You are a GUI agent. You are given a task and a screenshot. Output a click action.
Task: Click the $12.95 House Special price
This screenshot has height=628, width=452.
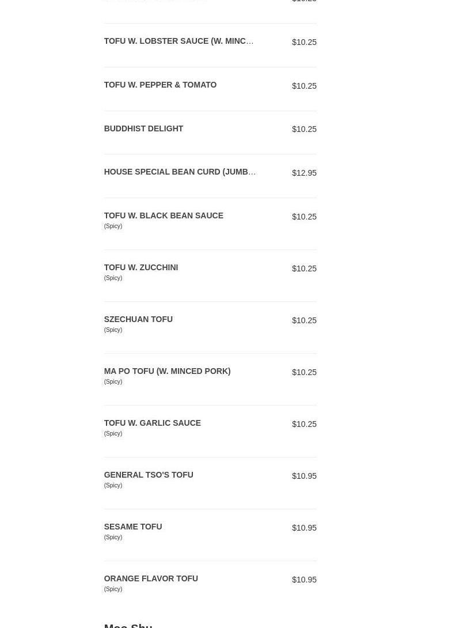click(x=304, y=173)
